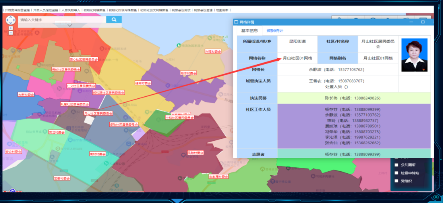Click the 网格详情 window title icon
443x203 pixels.
(236, 22)
